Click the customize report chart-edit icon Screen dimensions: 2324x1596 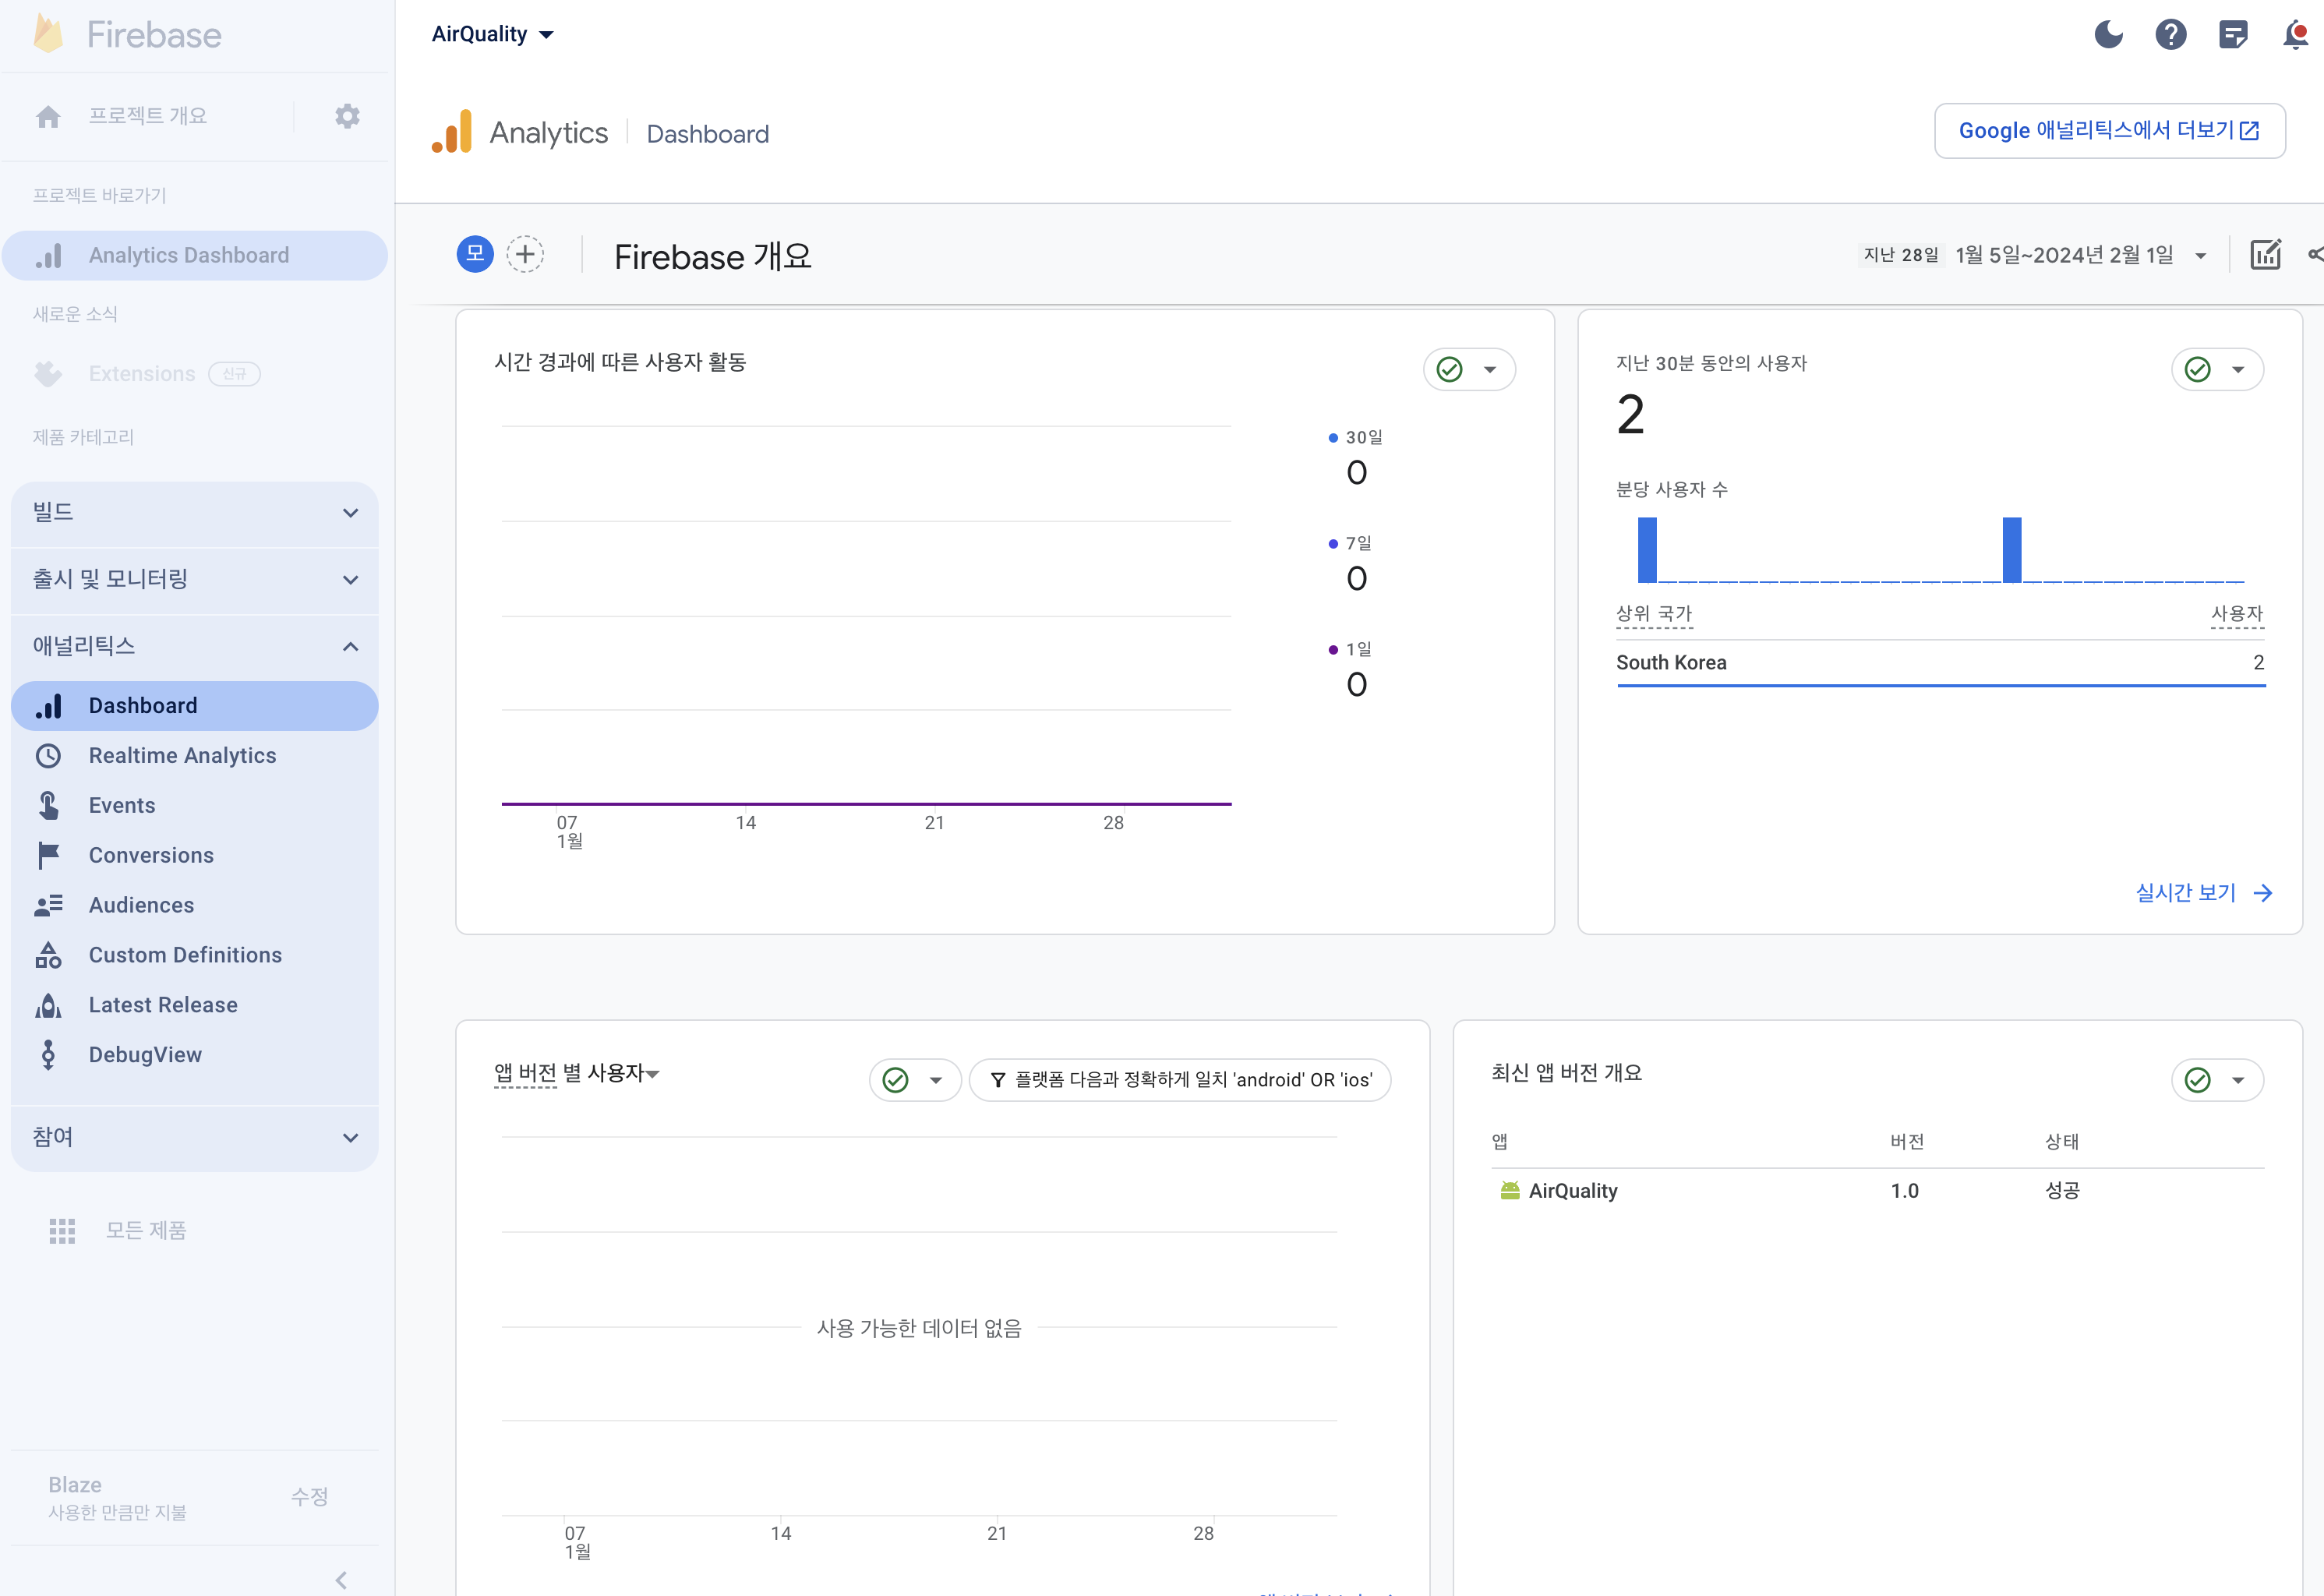coord(2265,255)
